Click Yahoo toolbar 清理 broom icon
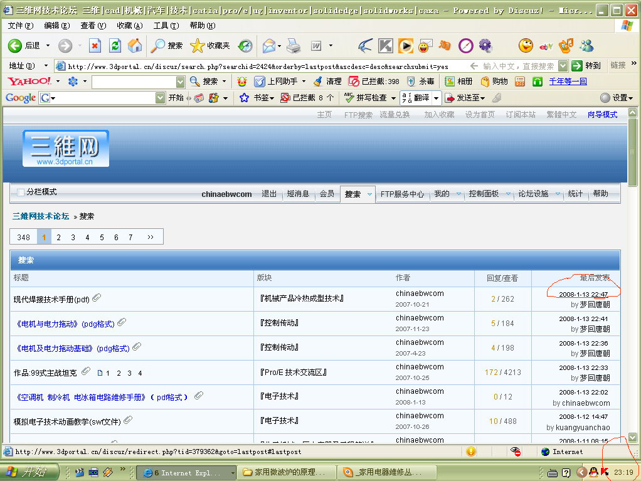641x481 pixels. 317,82
